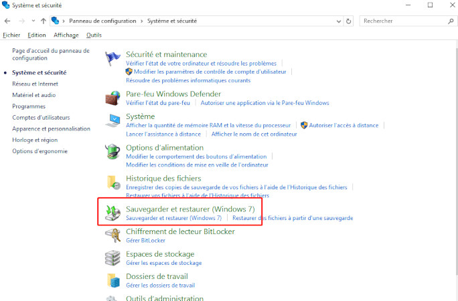
Task: Click the Control Panel icon in address bar
Action: point(55,21)
